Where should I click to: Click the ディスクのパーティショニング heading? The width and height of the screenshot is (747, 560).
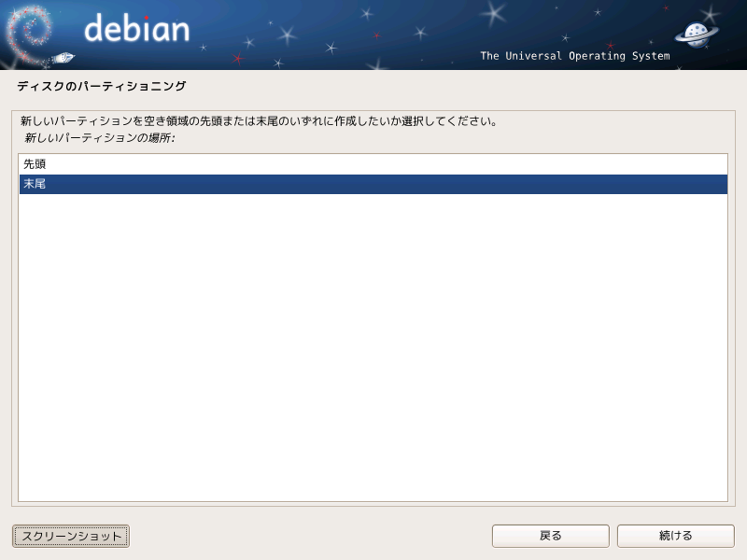(x=102, y=86)
